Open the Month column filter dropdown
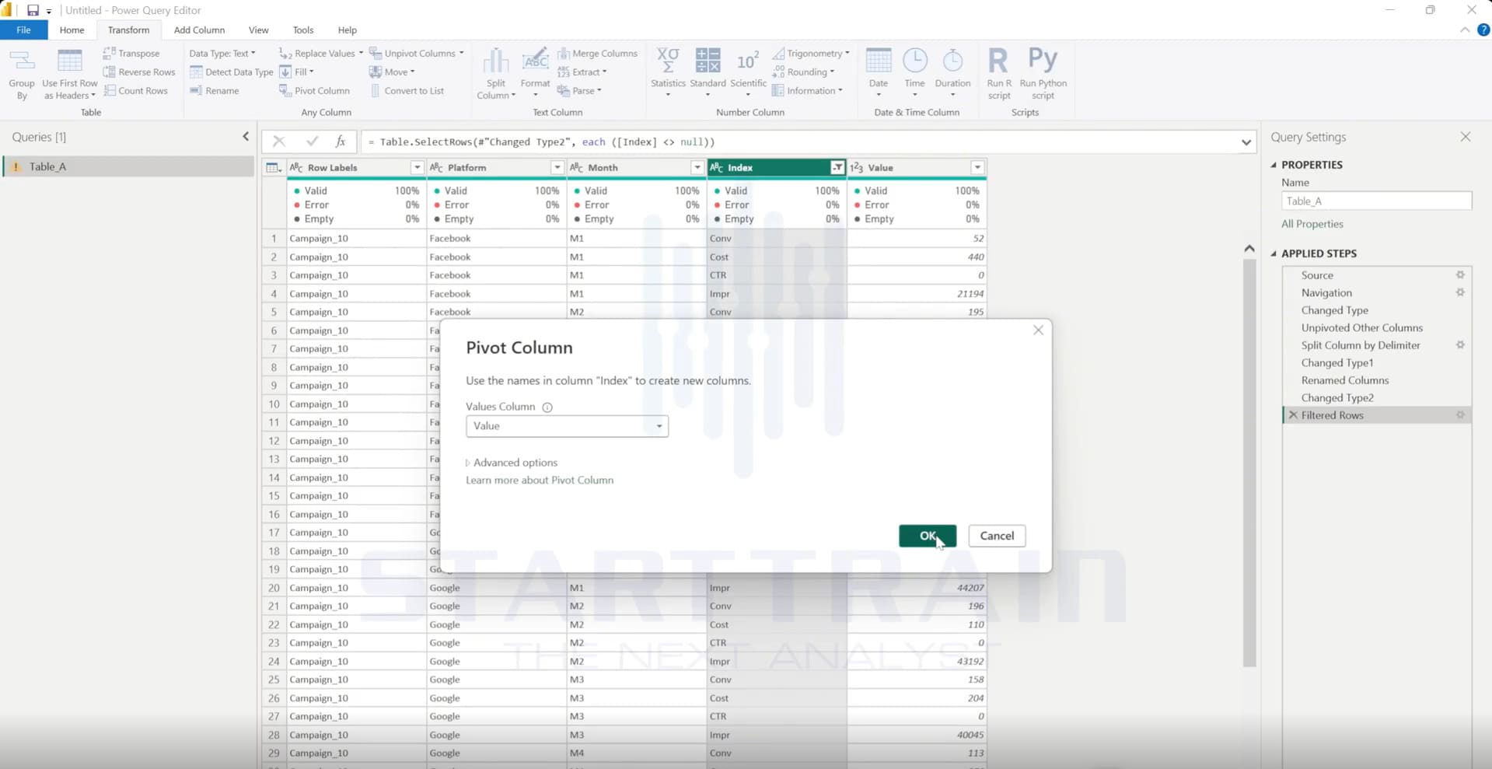Viewport: 1492px width, 769px height. (697, 167)
